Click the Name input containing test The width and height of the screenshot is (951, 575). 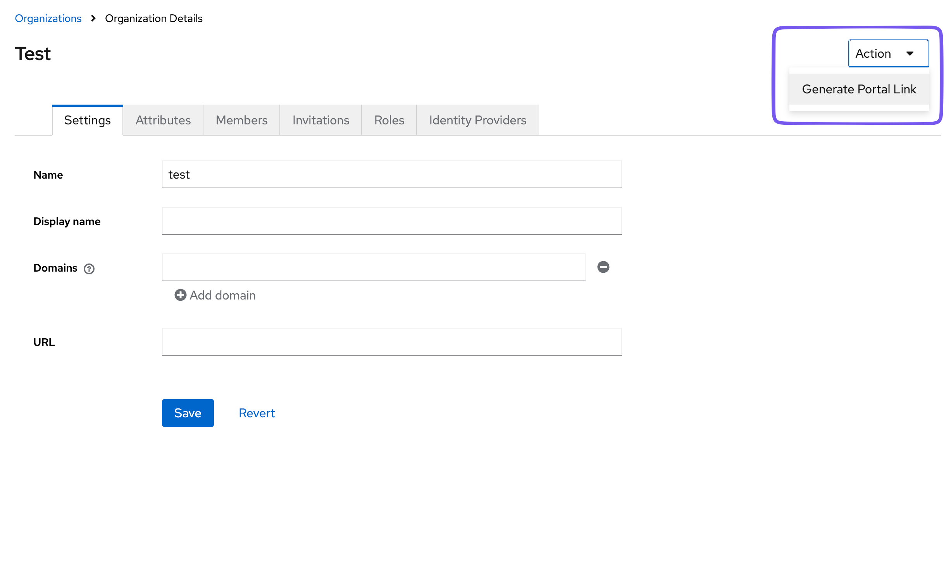pyautogui.click(x=391, y=174)
